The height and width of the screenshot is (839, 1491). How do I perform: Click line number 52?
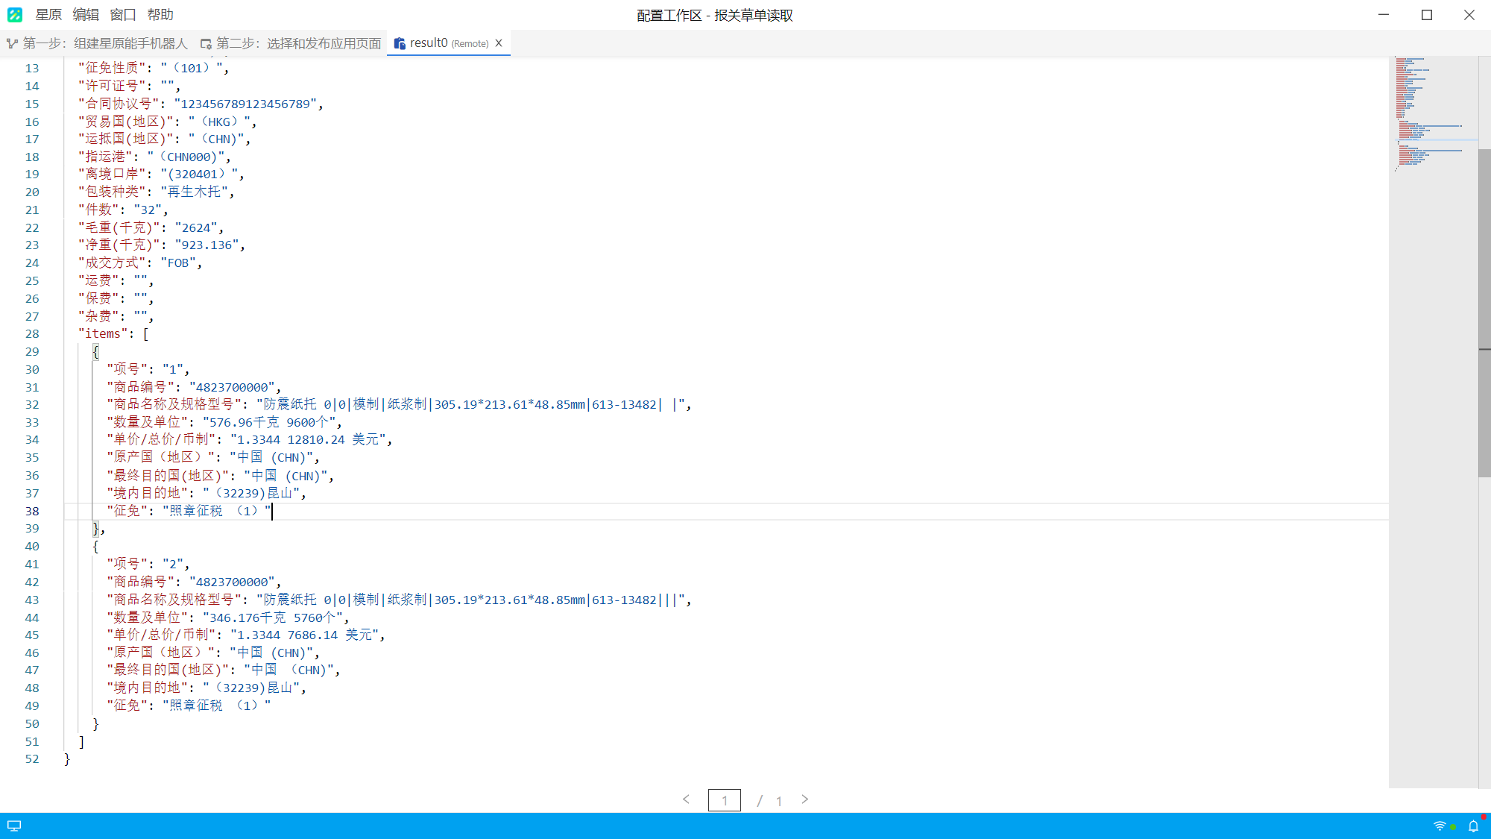coord(32,759)
